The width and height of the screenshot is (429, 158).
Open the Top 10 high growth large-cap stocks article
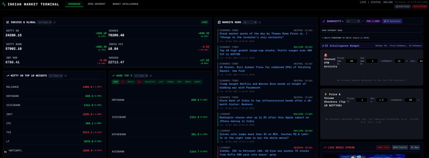(266, 52)
